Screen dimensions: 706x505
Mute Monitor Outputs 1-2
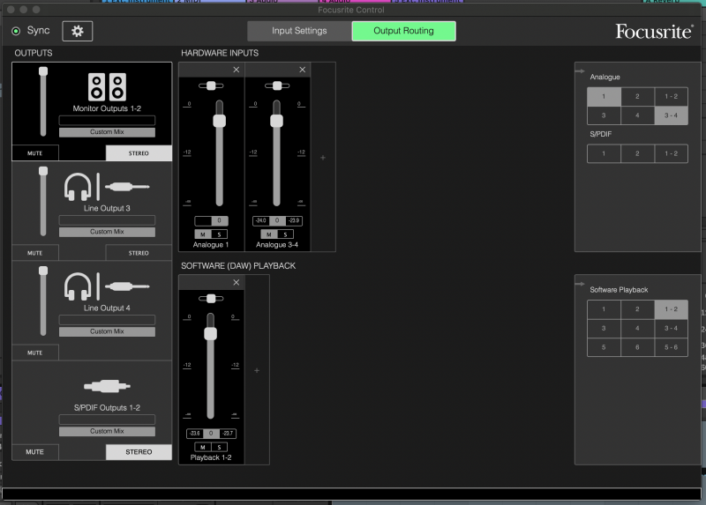coord(35,153)
